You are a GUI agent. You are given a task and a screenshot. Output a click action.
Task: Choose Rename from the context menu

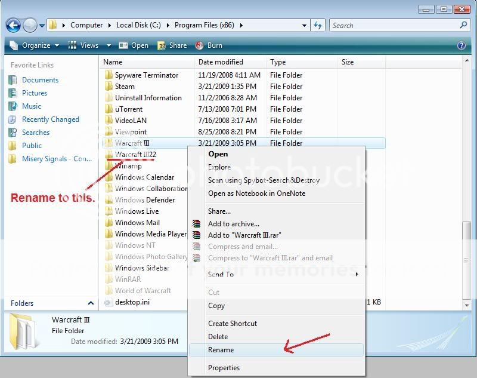click(x=221, y=350)
